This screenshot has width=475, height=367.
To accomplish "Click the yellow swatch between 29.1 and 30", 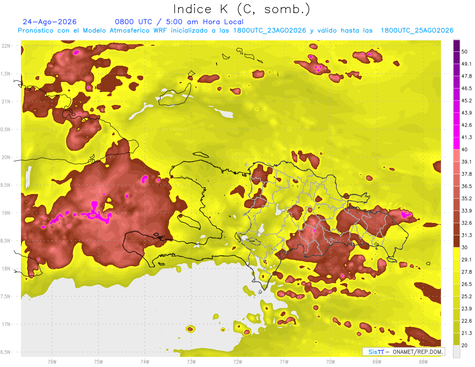I will (x=456, y=253).
